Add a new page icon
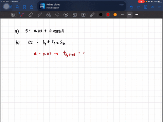163x122 pixels. [146, 7]
